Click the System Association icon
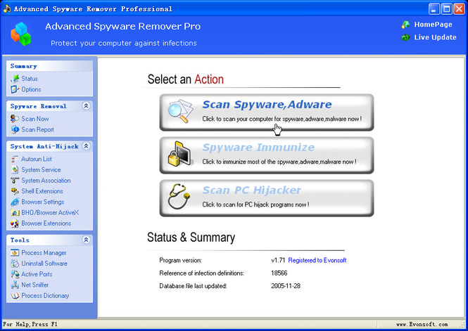Viewport: 468px width, 331px height. pyautogui.click(x=15, y=181)
